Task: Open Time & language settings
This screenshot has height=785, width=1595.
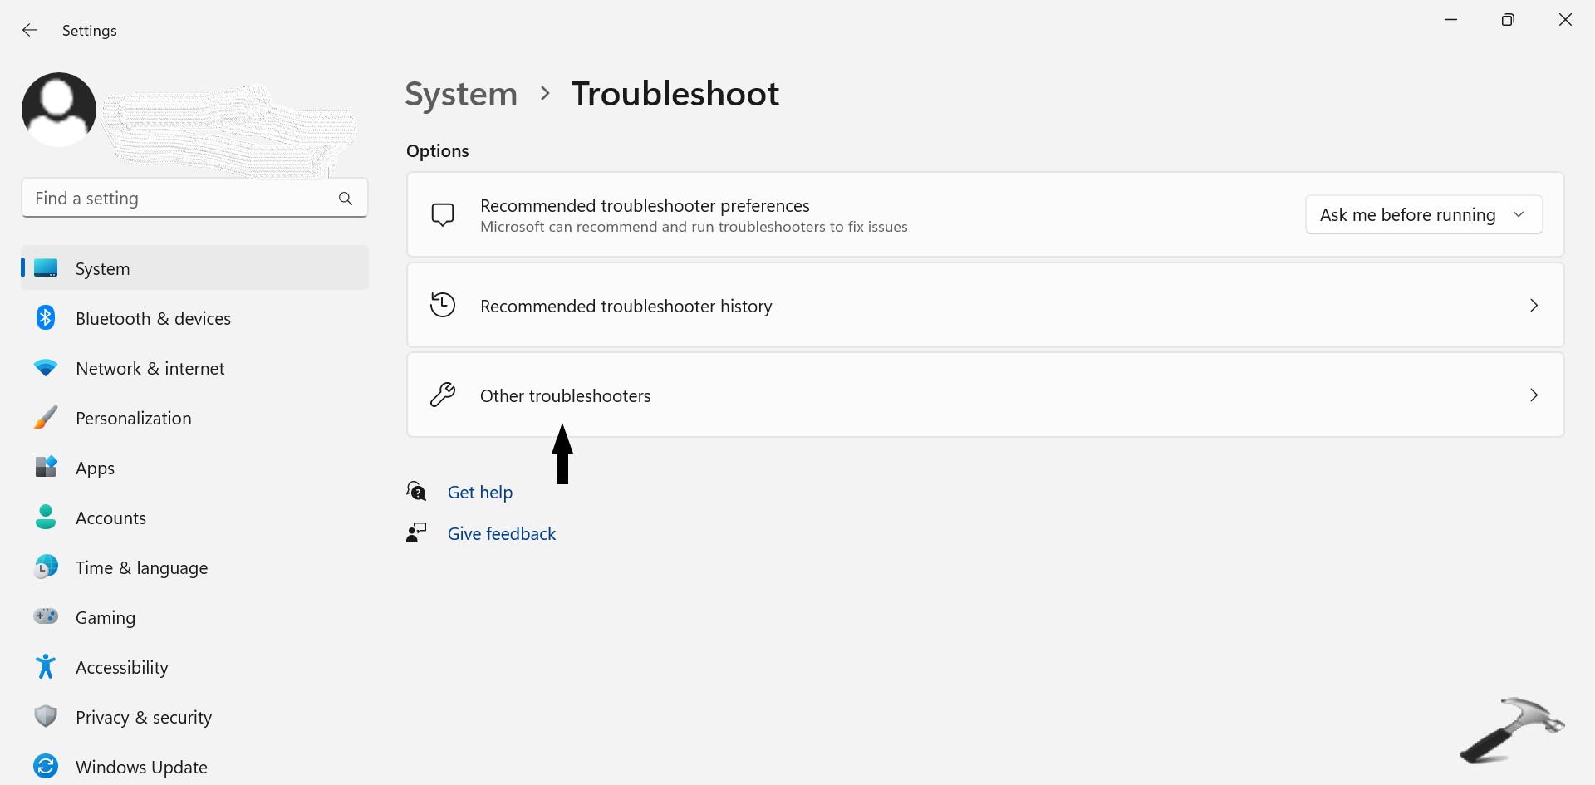Action: [141, 568]
